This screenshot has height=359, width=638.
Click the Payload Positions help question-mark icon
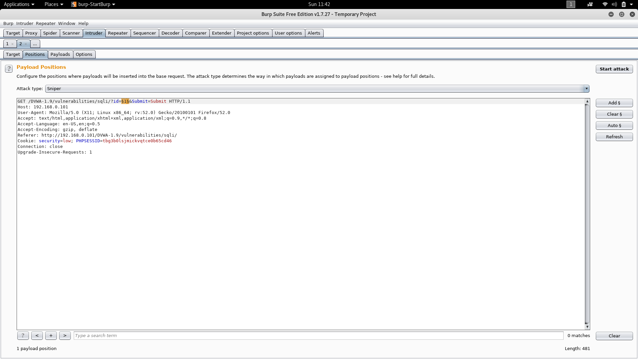pos(9,69)
